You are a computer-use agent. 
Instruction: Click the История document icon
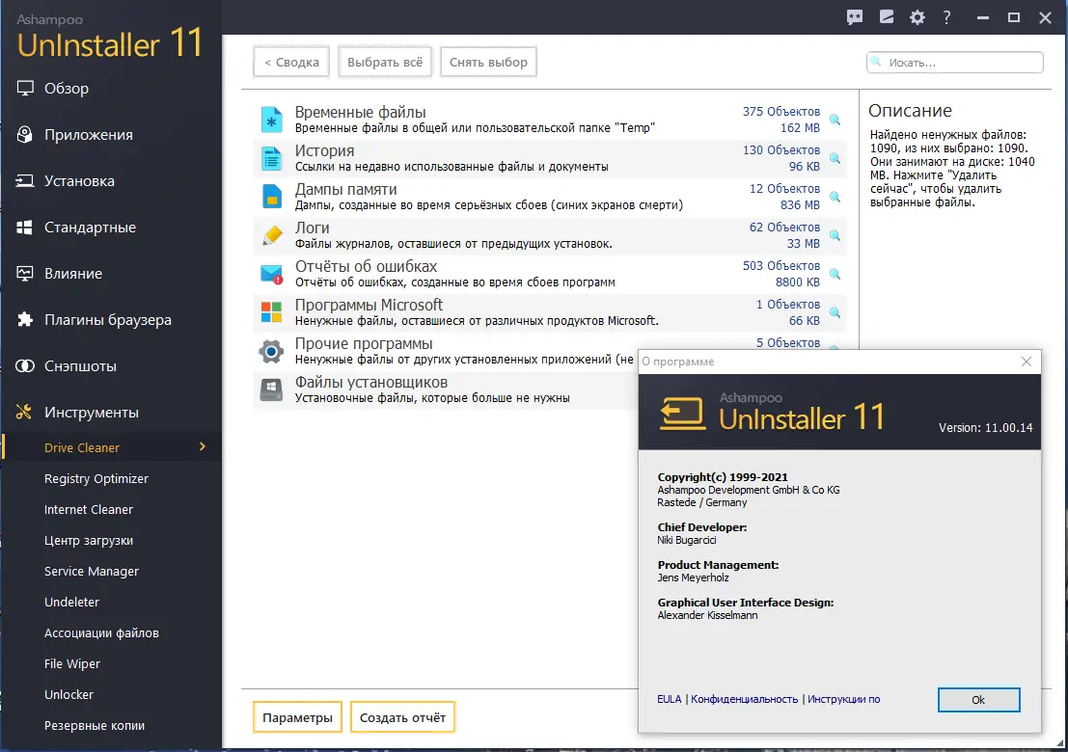click(270, 157)
